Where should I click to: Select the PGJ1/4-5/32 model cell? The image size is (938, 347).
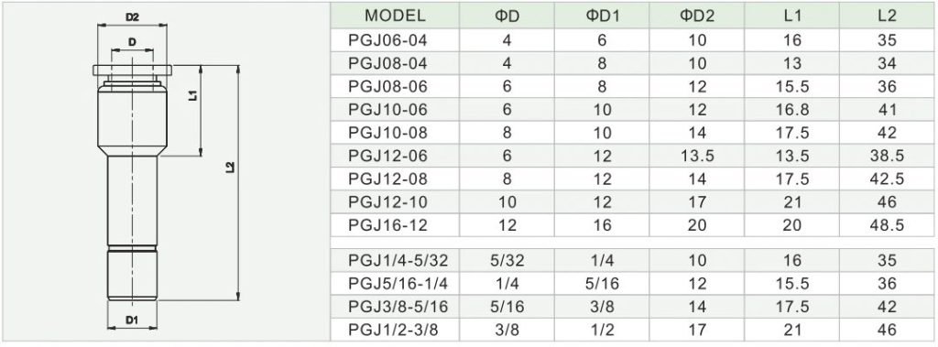click(x=395, y=261)
